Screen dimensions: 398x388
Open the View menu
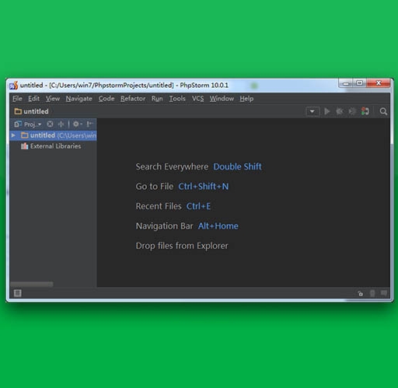(x=53, y=99)
